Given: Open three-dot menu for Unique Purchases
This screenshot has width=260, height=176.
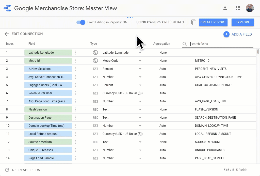Looking at the screenshot, I should [x=75, y=150].
